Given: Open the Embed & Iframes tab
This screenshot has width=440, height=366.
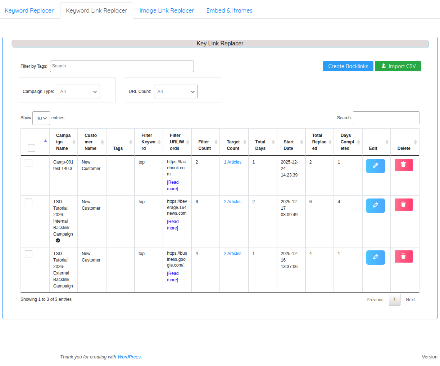Looking at the screenshot, I should pos(229,10).
